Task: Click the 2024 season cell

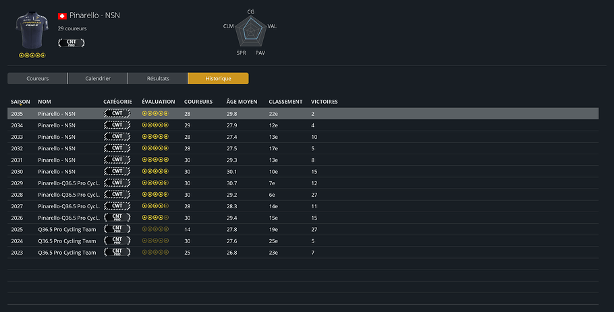Action: [17, 241]
